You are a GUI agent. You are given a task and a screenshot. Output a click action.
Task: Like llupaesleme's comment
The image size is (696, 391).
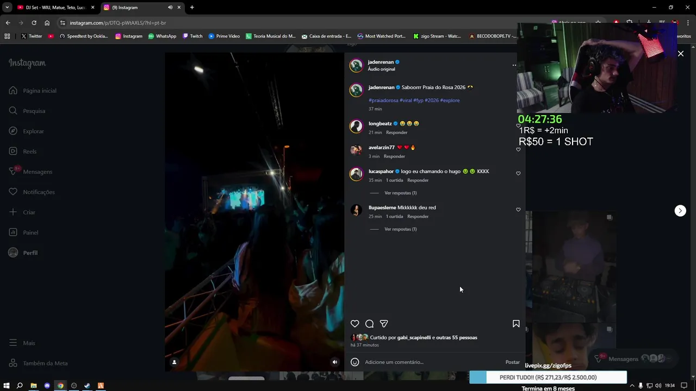518,210
